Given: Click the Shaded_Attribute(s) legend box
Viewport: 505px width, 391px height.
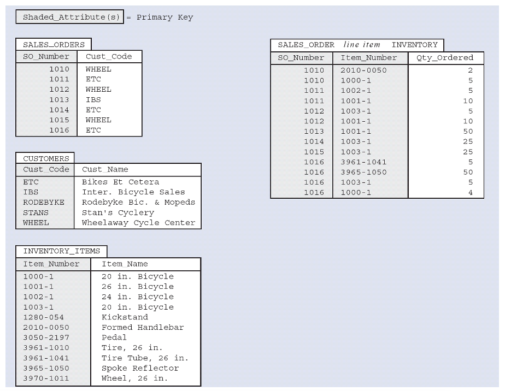Looking at the screenshot, I should coord(69,17).
